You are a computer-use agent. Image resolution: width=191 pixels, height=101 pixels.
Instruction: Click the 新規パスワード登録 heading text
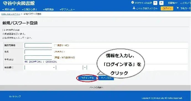(x=20, y=23)
